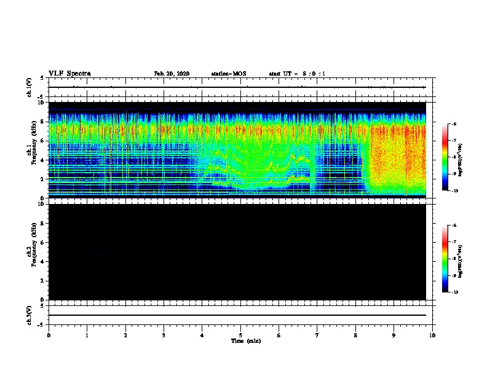The width and height of the screenshot is (487, 376).
Task: Select the ch.1 colorbar "log(PSD)" unit label
Action: (461, 160)
